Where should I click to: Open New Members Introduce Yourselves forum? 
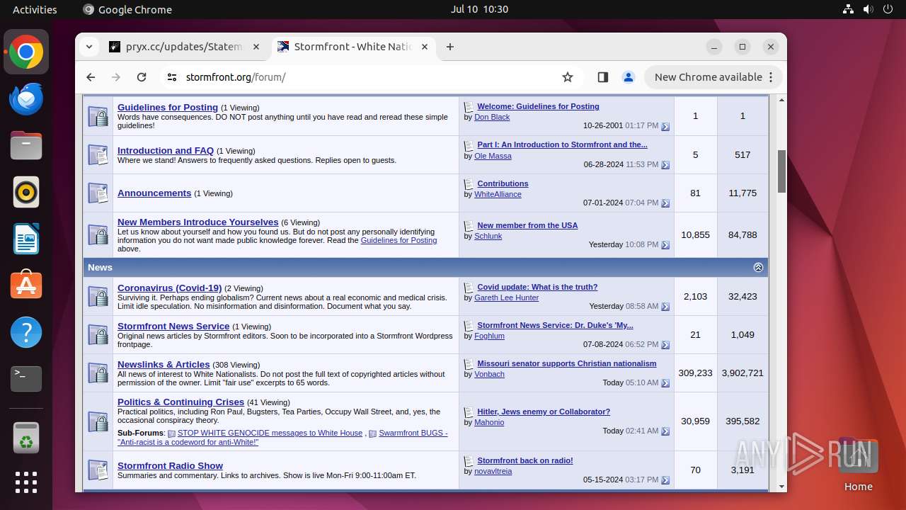coord(198,222)
